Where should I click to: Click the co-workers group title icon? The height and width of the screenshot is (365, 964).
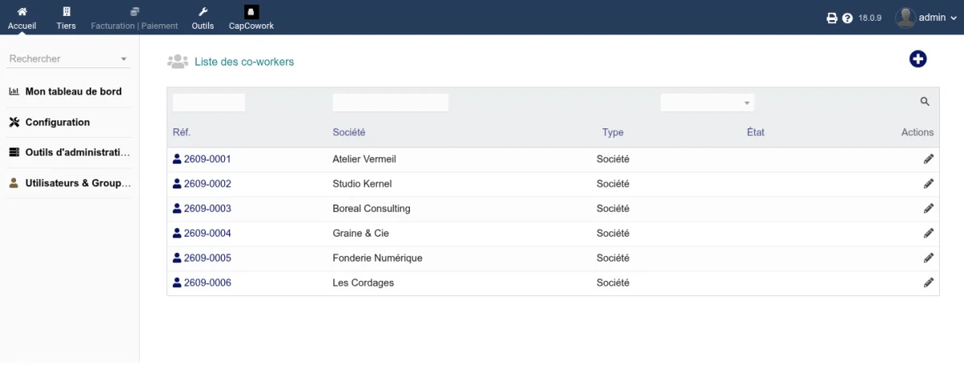point(178,61)
